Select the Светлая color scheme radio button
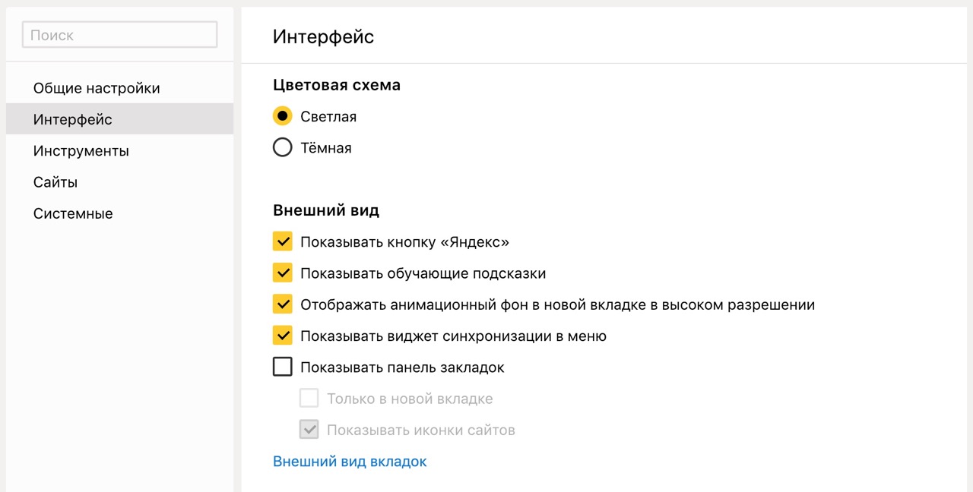 (283, 116)
